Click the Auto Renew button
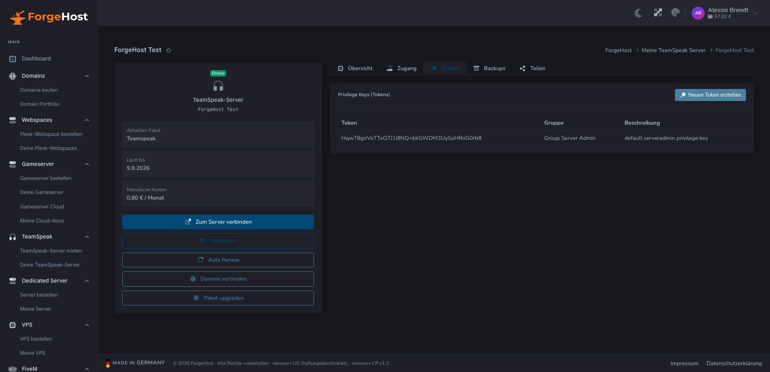This screenshot has width=770, height=372. (x=218, y=260)
